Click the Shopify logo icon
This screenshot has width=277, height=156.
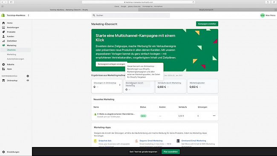pos(3,15)
